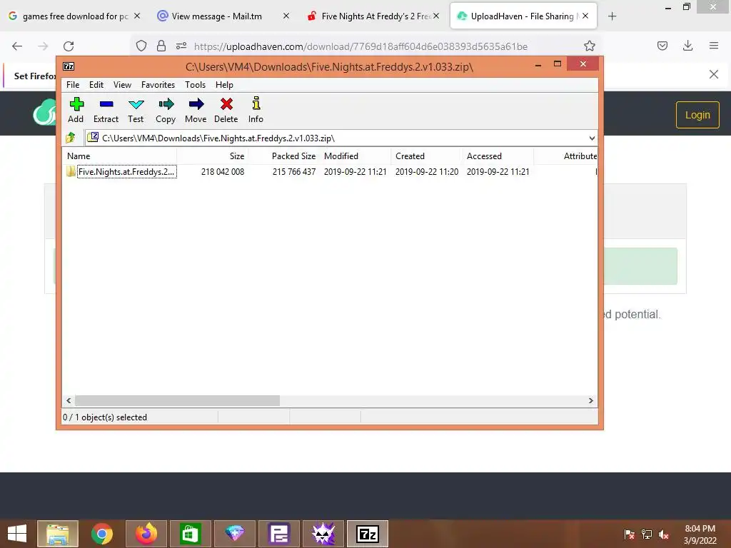The image size is (731, 548).
Task: Open the Firefox hamburger menu
Action: [714, 45]
